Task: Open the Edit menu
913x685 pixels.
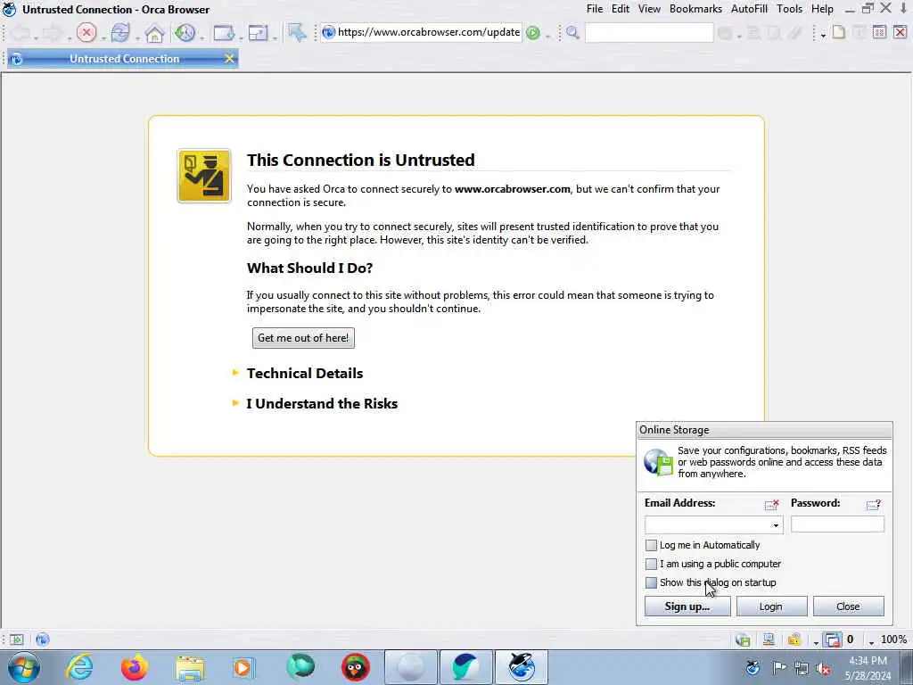Action: coord(621,9)
